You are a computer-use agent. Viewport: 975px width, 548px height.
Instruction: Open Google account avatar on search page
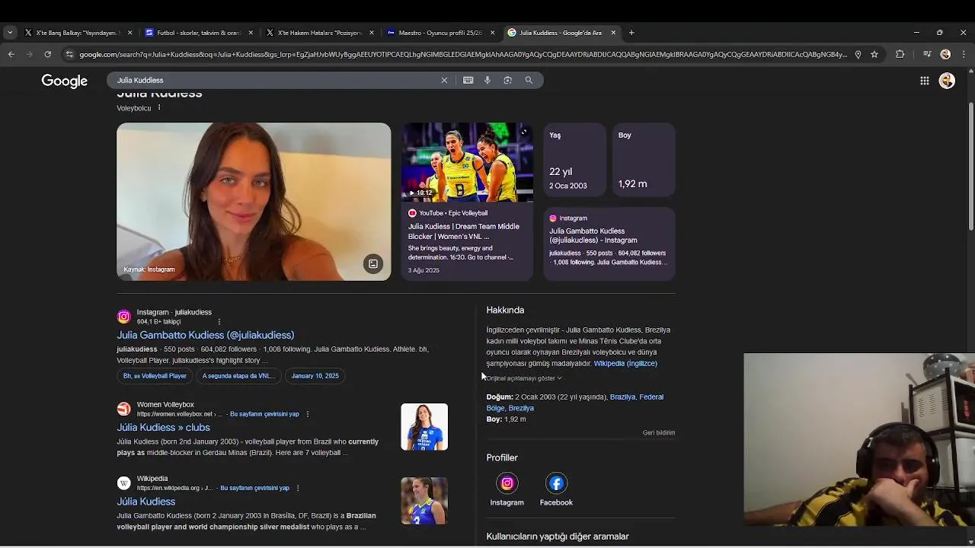947,81
